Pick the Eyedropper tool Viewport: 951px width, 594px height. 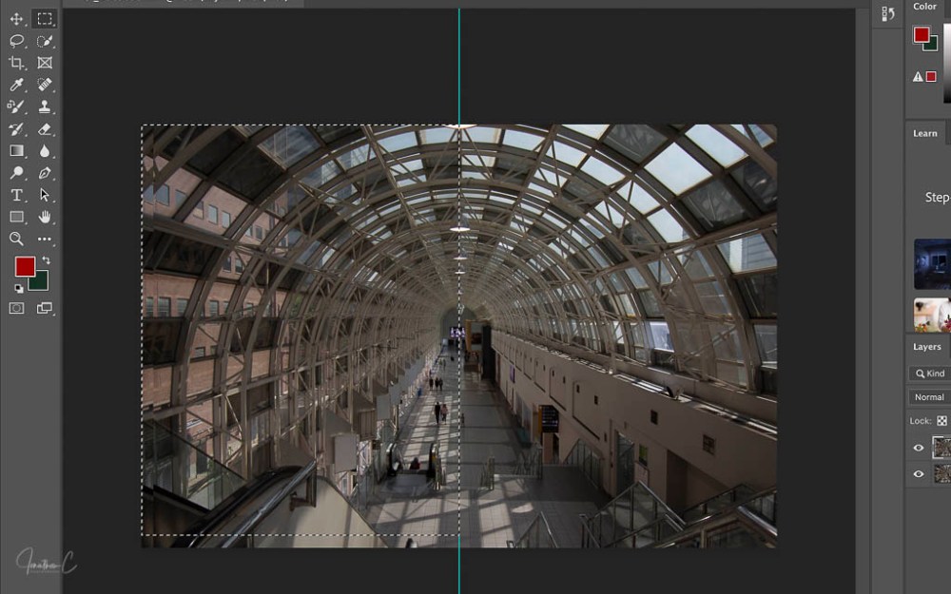click(16, 86)
